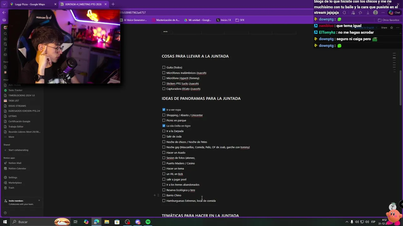Open SFX bookmarks folder

pos(240,20)
